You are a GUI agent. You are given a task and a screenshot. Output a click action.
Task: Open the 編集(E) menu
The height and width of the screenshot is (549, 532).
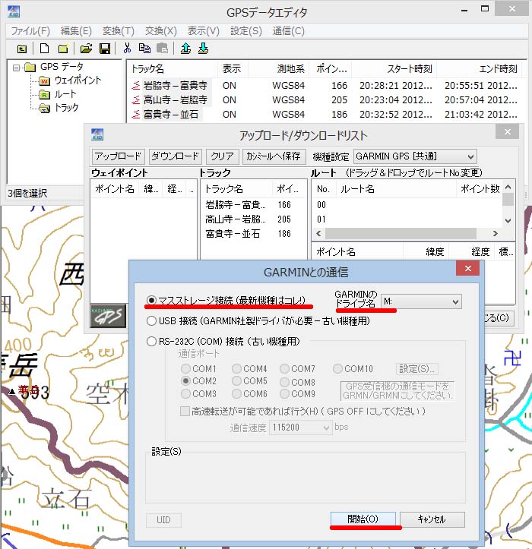76,31
